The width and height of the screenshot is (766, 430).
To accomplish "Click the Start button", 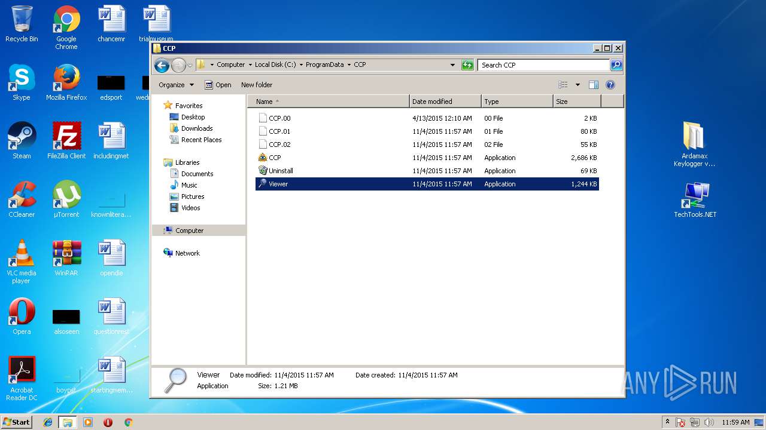I will [x=17, y=422].
